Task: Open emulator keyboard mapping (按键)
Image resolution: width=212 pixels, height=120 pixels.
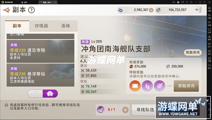Action: click(209, 9)
